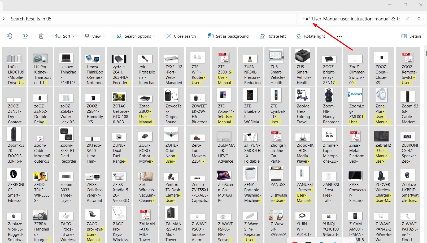This screenshot has width=427, height=243.
Task: Click the search query input field
Action: click(351, 19)
